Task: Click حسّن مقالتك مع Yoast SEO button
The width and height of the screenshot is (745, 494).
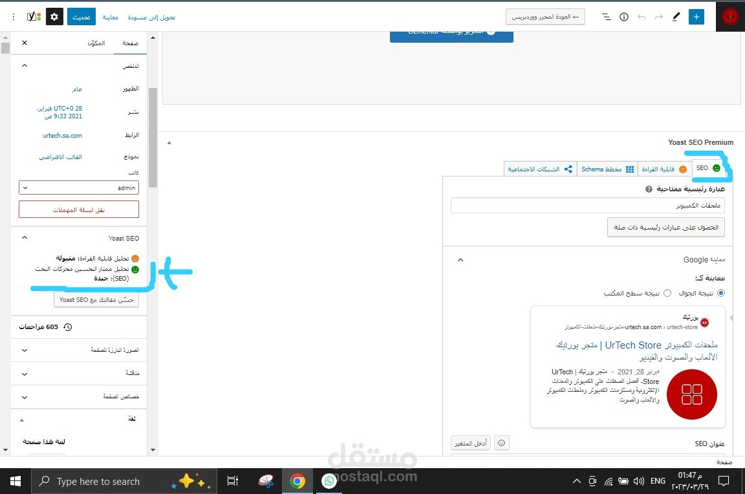Action: (96, 300)
